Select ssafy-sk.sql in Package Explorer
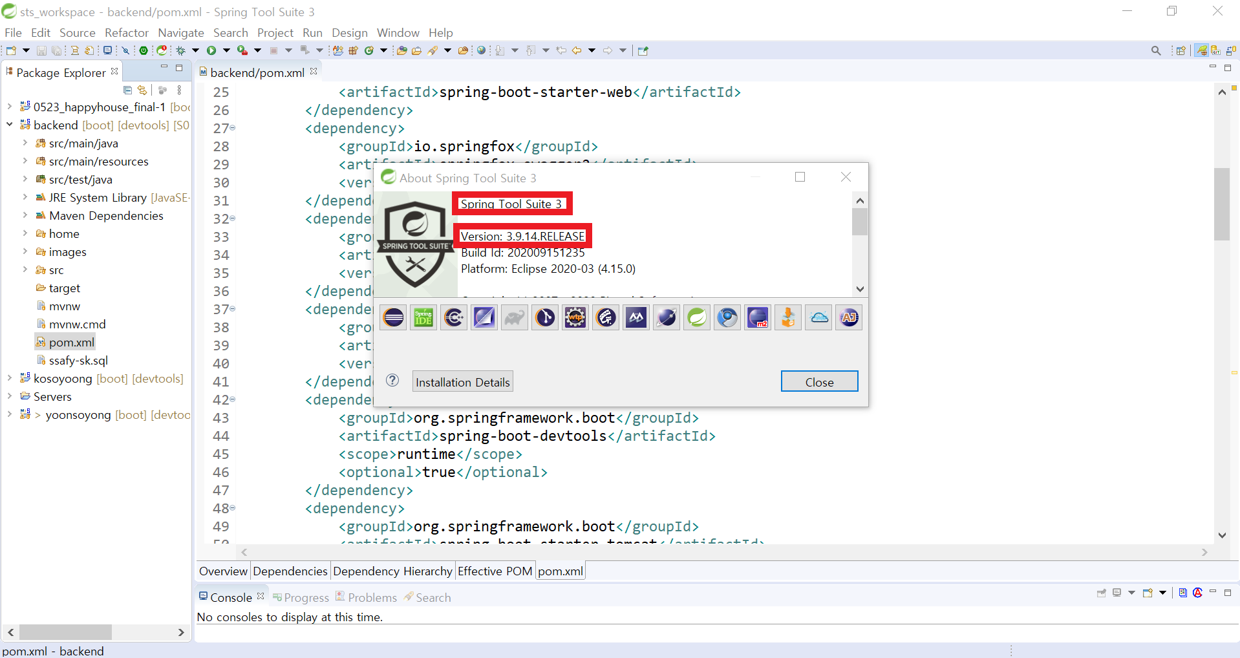The width and height of the screenshot is (1240, 658). tap(72, 360)
